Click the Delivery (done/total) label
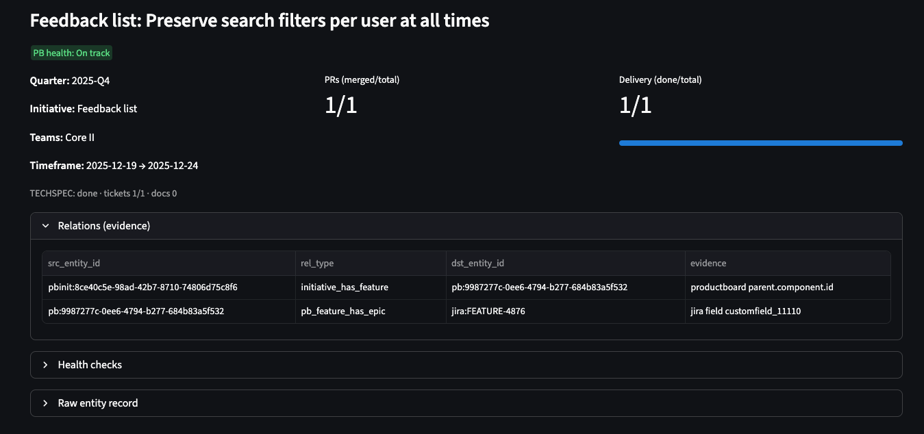The width and height of the screenshot is (924, 434). pyautogui.click(x=660, y=80)
